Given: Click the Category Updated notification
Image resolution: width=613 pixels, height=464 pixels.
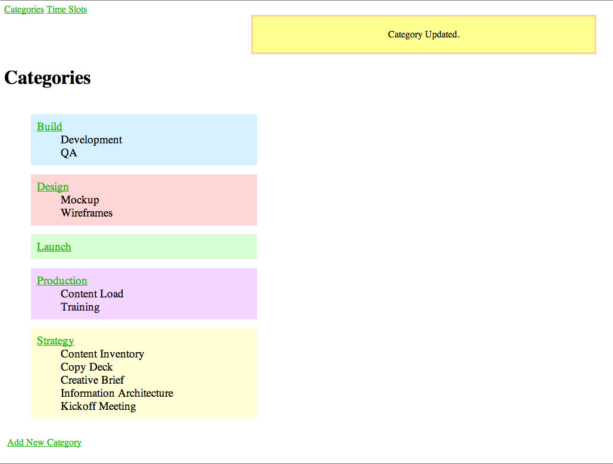Looking at the screenshot, I should pos(424,35).
